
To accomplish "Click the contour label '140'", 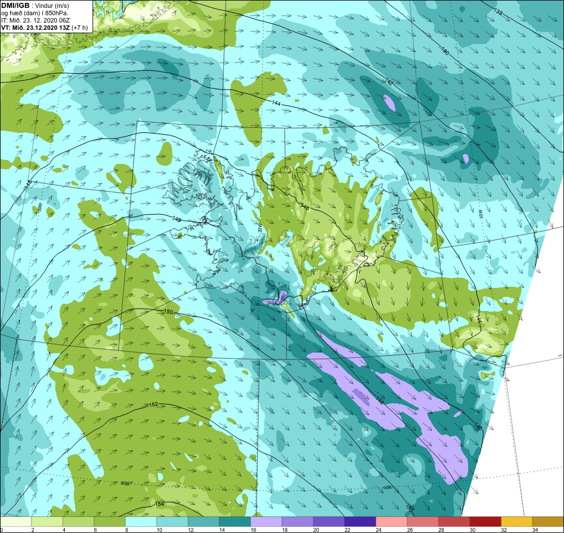I will (445, 51).
